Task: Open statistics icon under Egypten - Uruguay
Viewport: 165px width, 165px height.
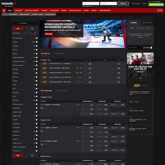Action: coord(42,131)
